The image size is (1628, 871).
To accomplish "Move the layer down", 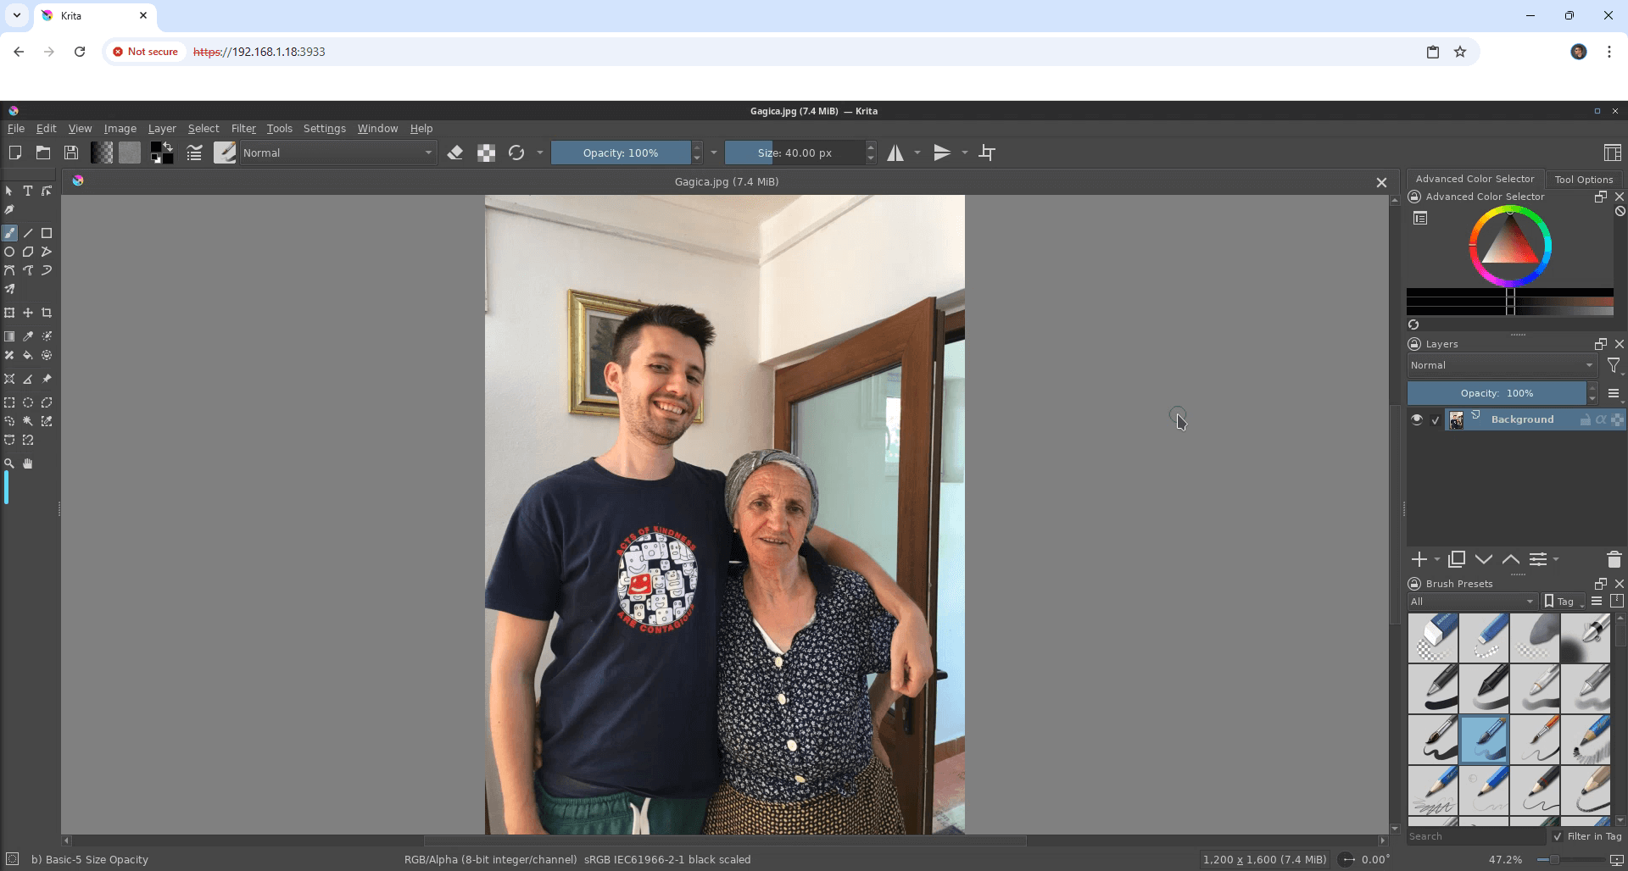I will click(1484, 559).
